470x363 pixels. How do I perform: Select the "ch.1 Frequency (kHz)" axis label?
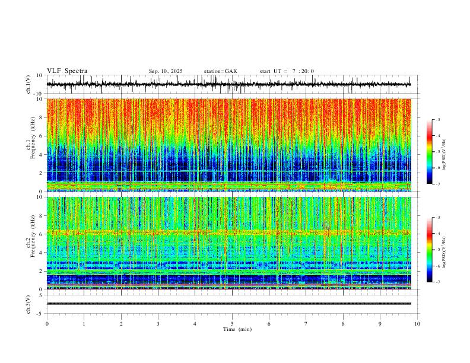[31, 138]
